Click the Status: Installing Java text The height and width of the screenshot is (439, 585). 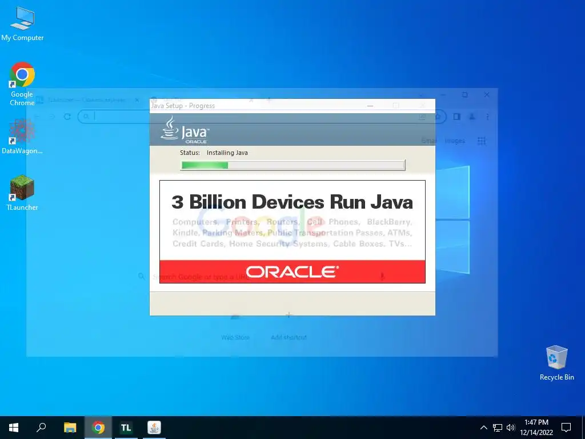point(214,153)
